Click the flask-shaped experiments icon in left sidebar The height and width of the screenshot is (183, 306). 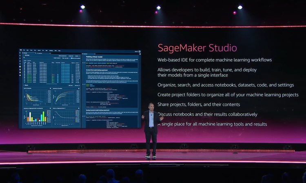click(20, 69)
